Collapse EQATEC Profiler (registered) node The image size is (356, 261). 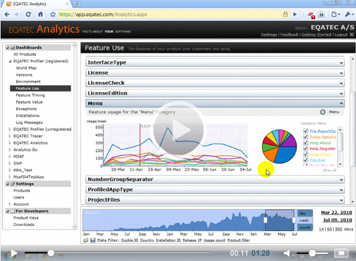(x=10, y=61)
